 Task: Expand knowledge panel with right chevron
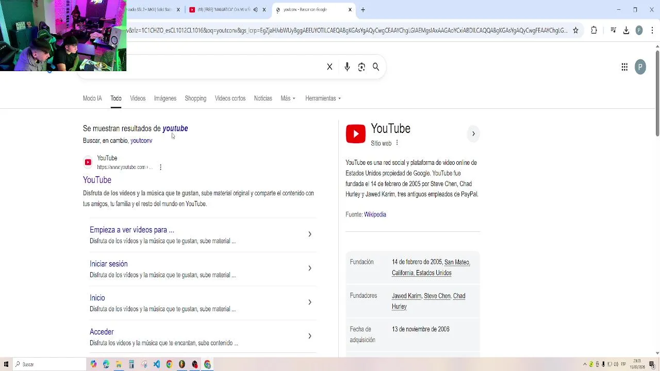click(x=473, y=134)
